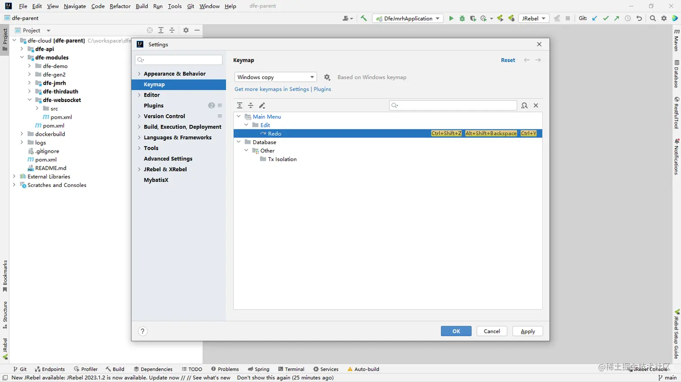The image size is (681, 382).
Task: Collapse the dfe-websocket module
Action: (29, 100)
